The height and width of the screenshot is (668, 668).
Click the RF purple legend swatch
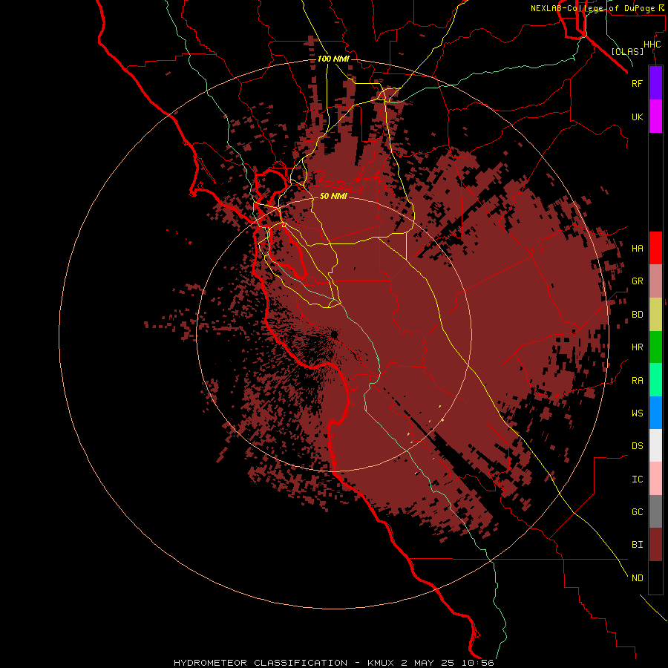655,83
